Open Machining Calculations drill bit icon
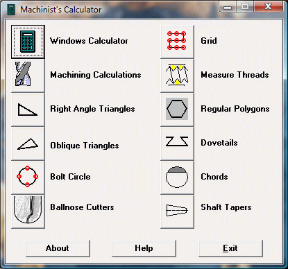288x269 pixels. click(x=28, y=76)
